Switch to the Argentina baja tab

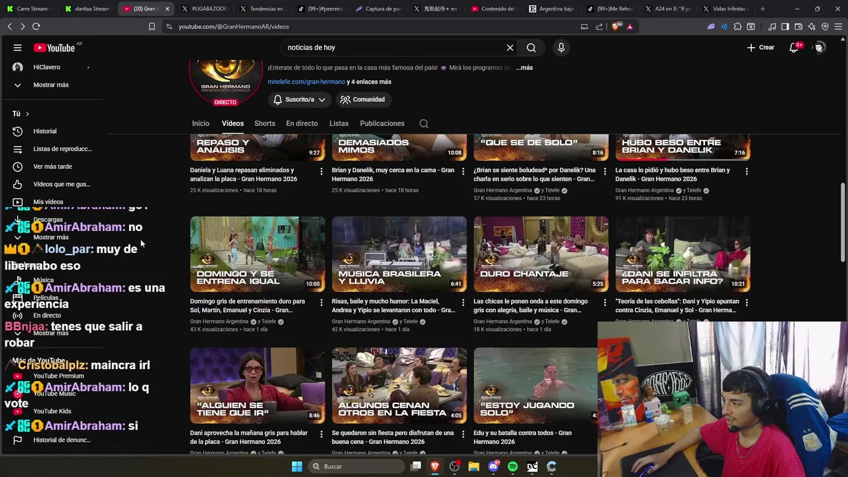(x=552, y=9)
